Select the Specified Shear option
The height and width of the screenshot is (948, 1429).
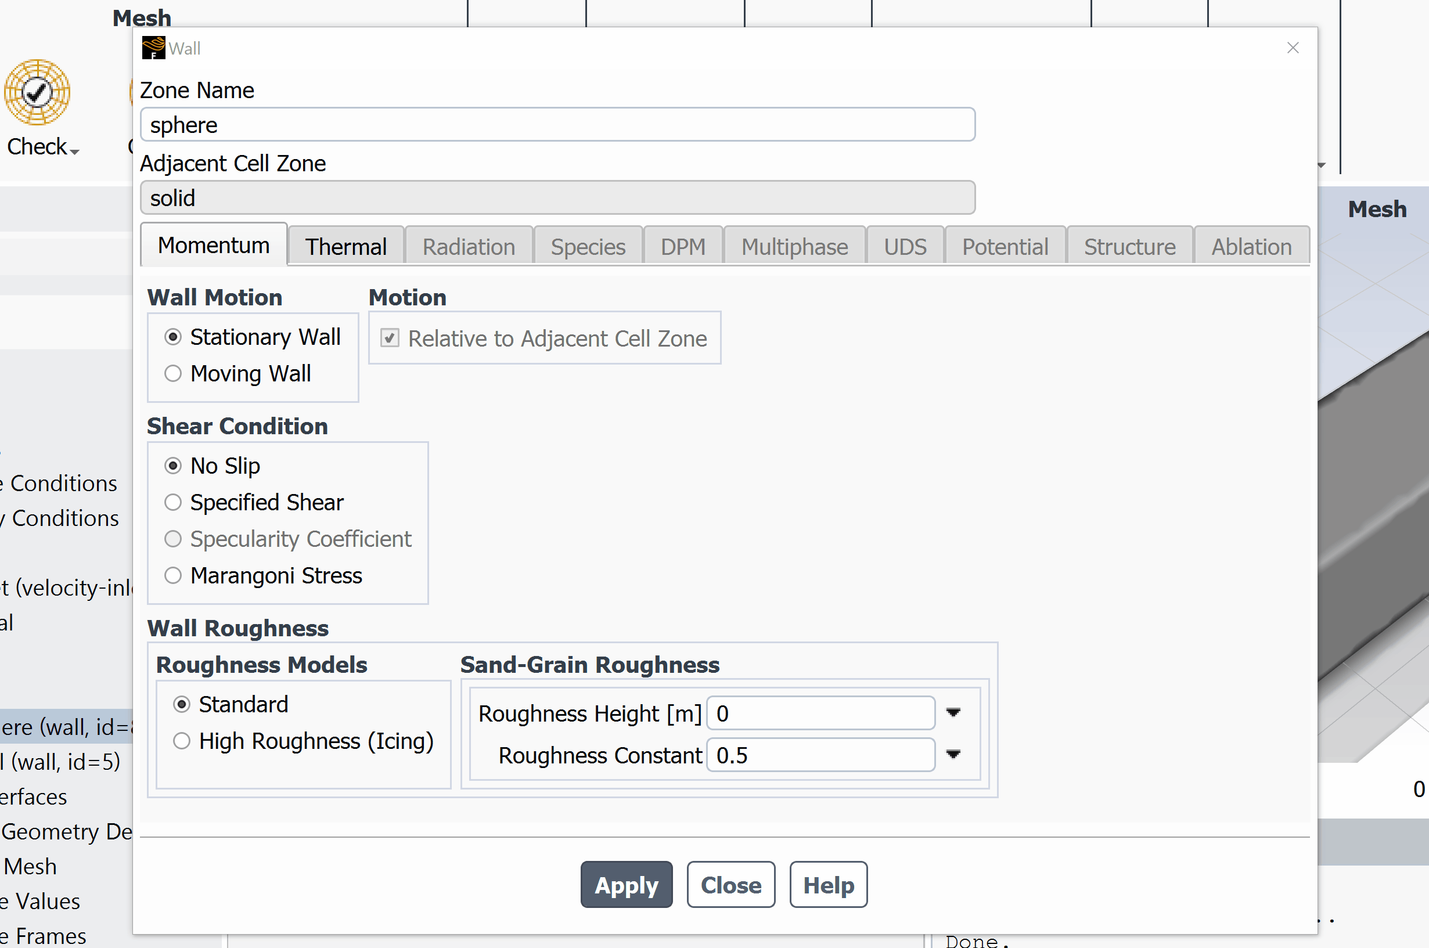pyautogui.click(x=173, y=502)
